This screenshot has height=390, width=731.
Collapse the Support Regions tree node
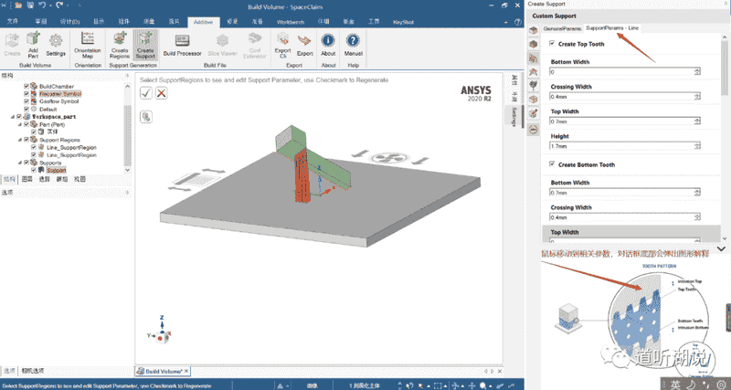[x=20, y=140]
